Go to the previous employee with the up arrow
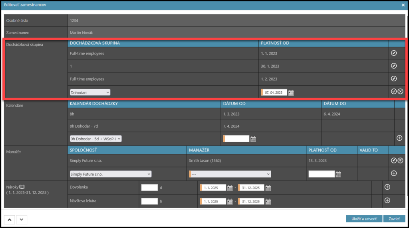Image resolution: width=409 pixels, height=228 pixels. click(9, 219)
